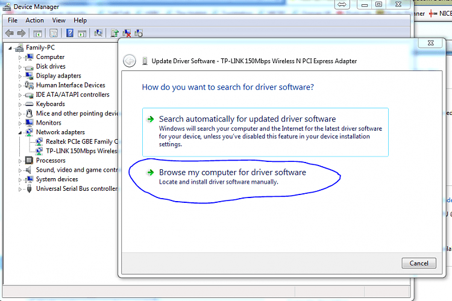452x301 pixels.
Task: Collapse the Network adapters node
Action: 20,133
